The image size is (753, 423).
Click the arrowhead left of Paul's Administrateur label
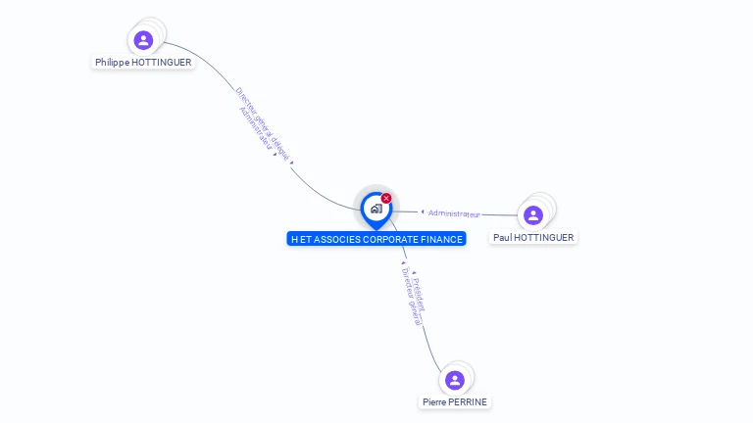tap(423, 211)
